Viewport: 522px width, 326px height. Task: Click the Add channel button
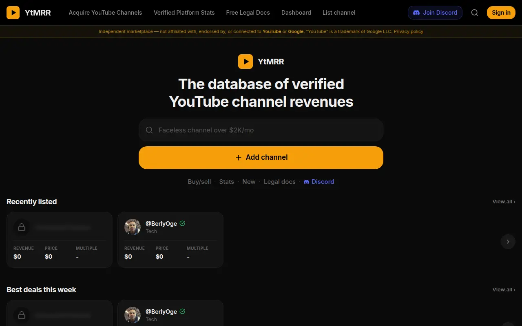click(261, 158)
